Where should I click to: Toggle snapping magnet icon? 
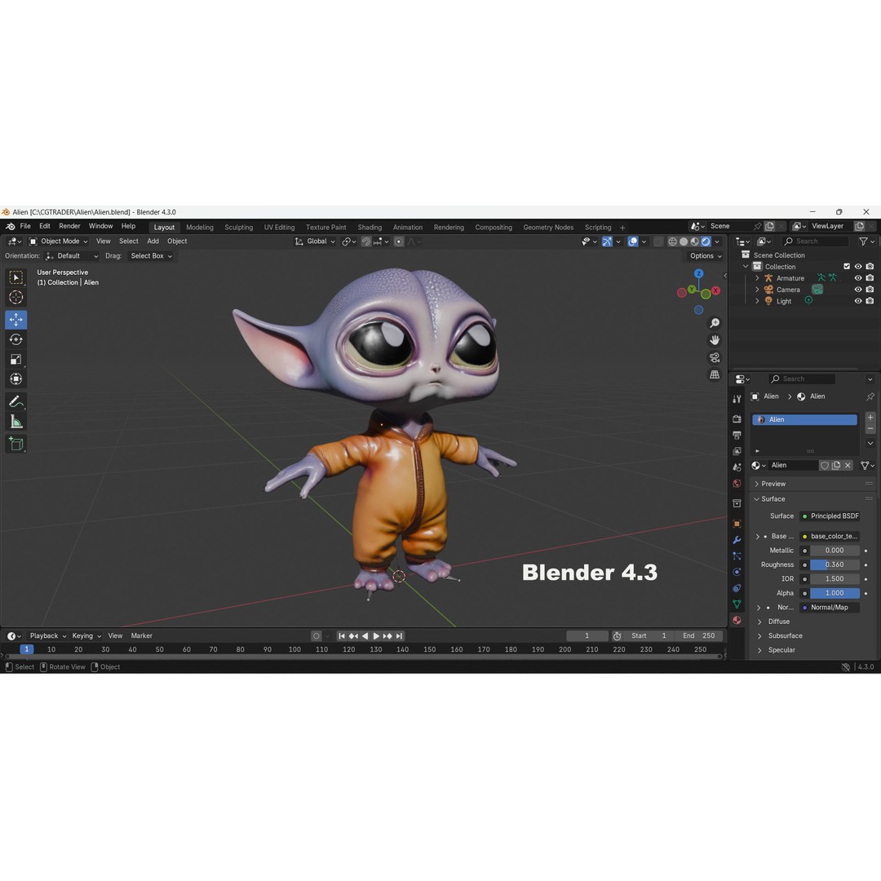coord(365,241)
